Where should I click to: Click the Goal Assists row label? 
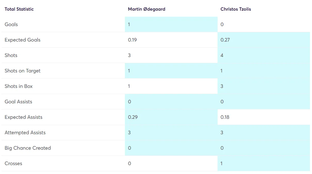tap(18, 102)
